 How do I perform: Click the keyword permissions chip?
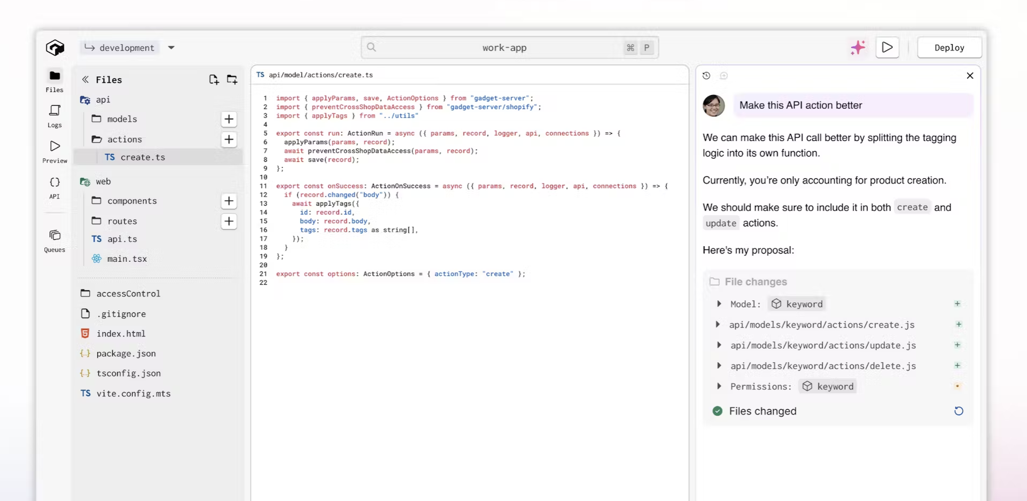[x=828, y=386]
